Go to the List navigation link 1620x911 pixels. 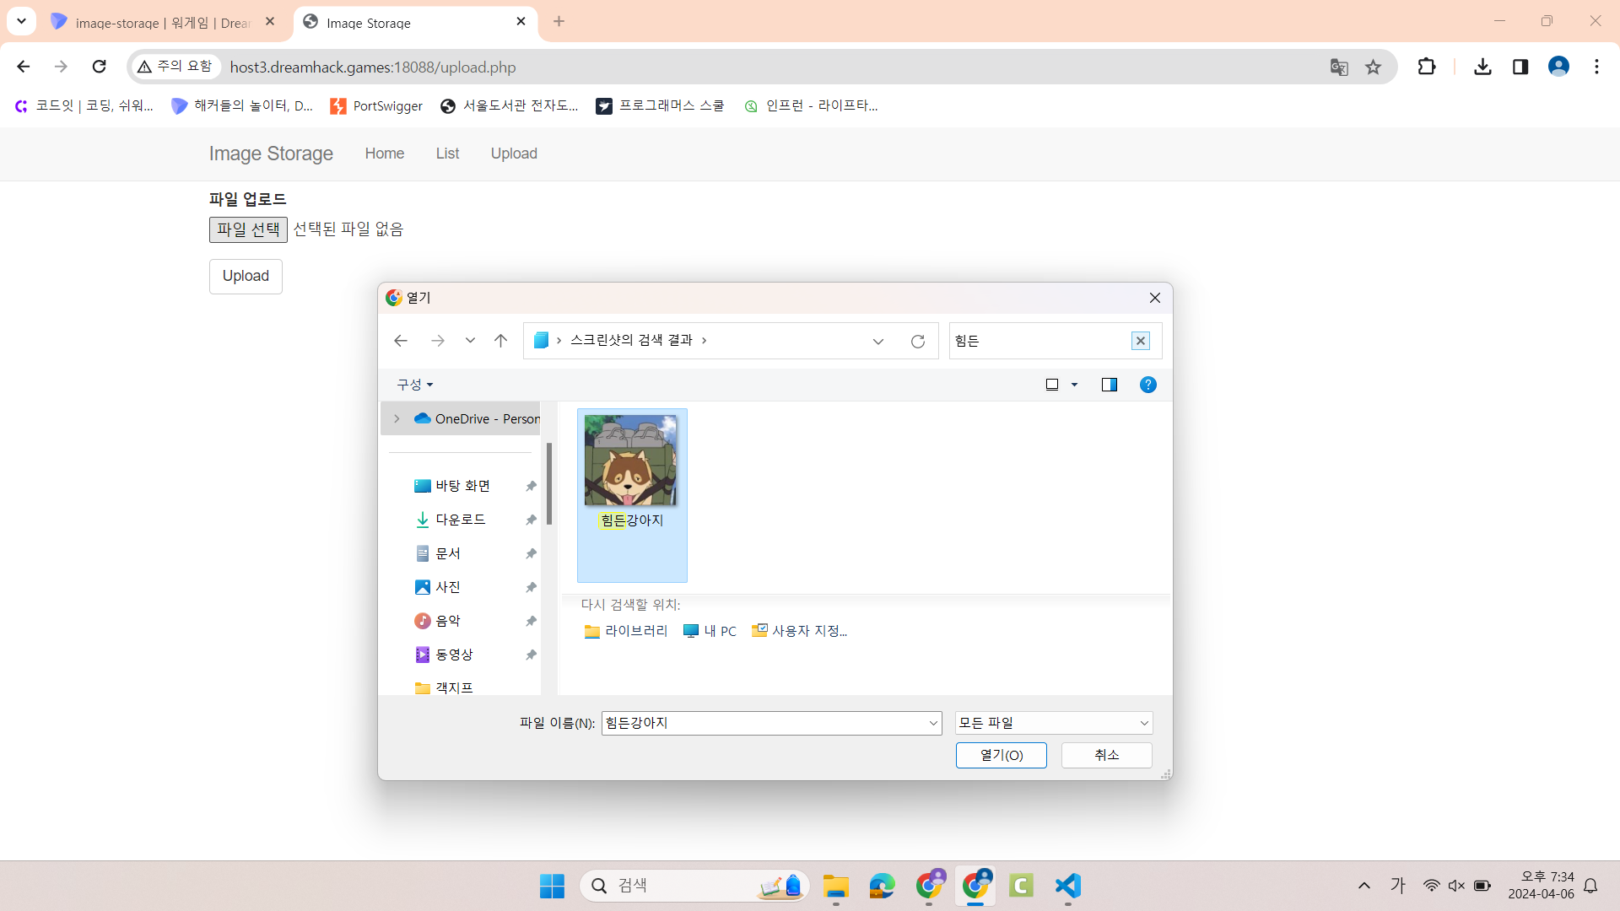pos(447,154)
